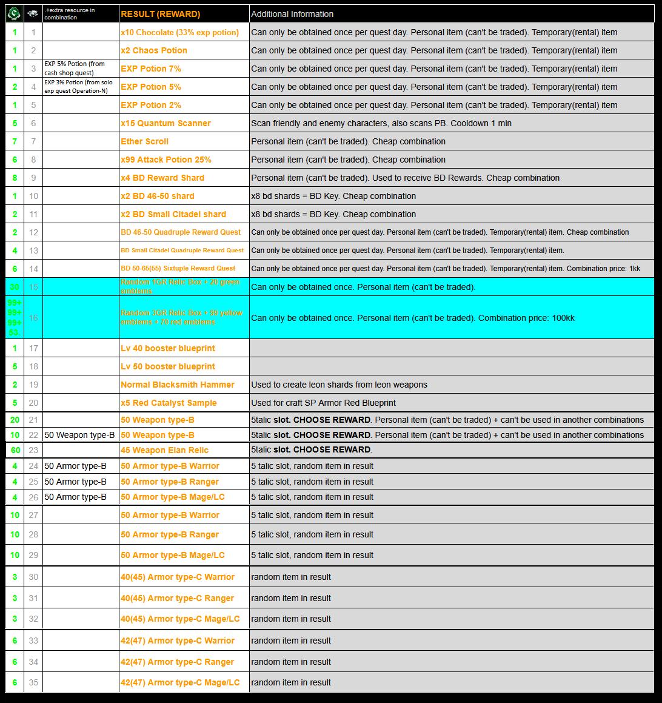Viewport: 662px width, 703px height.
Task: Open x5 Red Catalyst Sample entry
Action: (169, 403)
